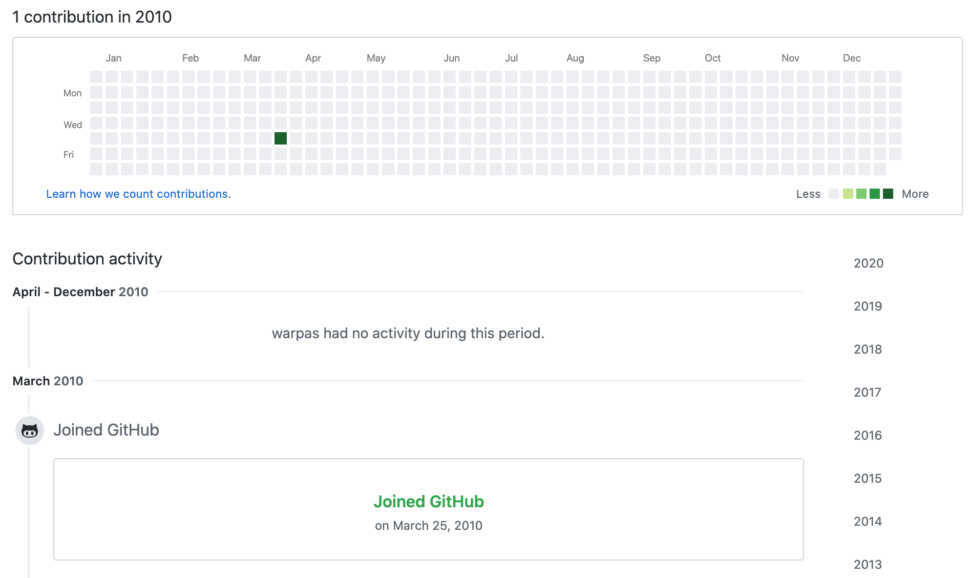The height and width of the screenshot is (578, 970).
Task: Click the 'Contribution activity' heading
Action: (87, 259)
